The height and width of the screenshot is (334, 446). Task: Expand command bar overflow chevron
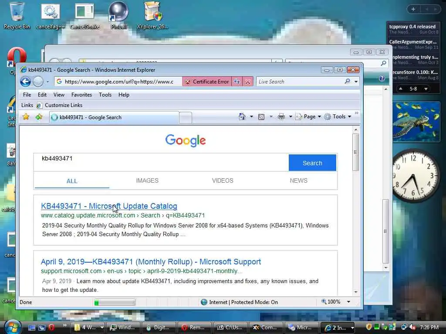tap(356, 113)
